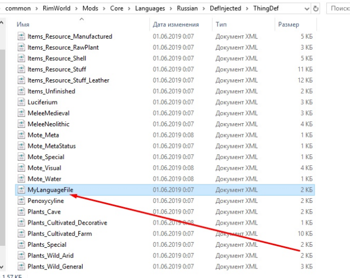
Task: Click the Plants_Special file icon
Action: coord(21,244)
